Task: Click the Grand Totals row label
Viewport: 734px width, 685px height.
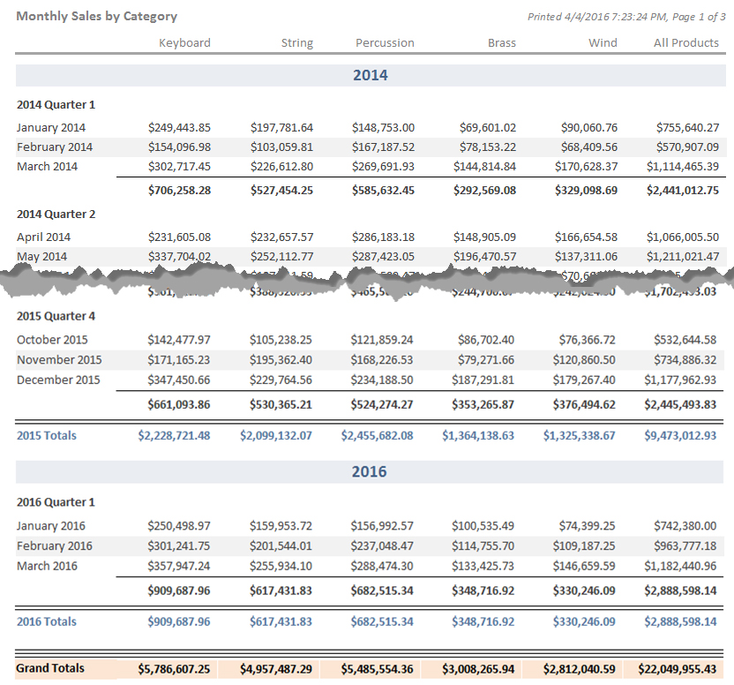Action: (50, 668)
